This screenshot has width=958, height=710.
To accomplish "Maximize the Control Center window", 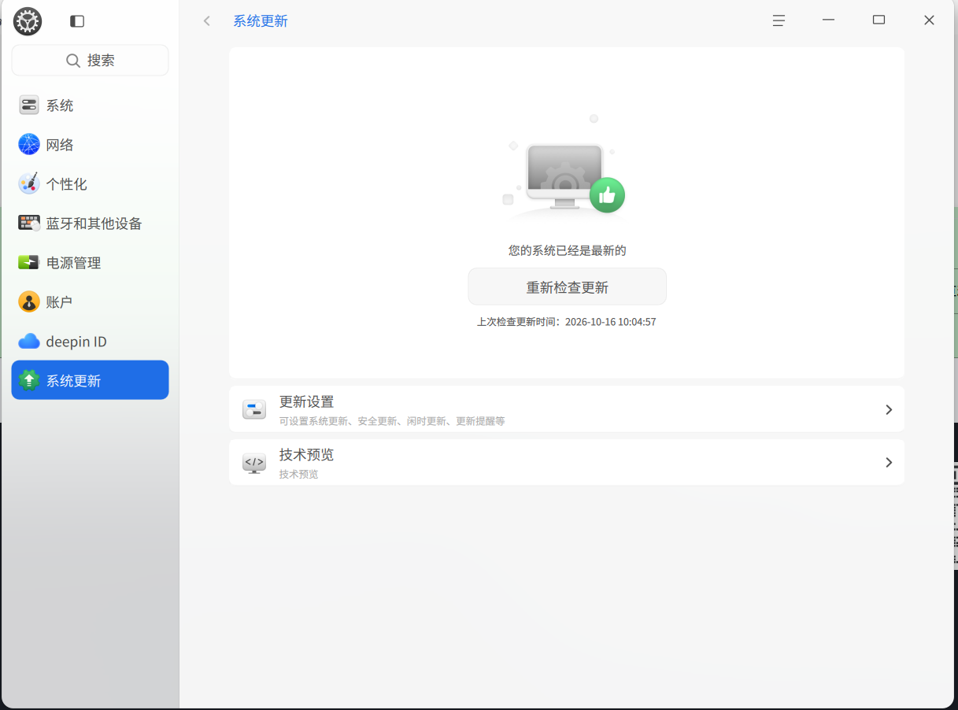I will tap(878, 20).
